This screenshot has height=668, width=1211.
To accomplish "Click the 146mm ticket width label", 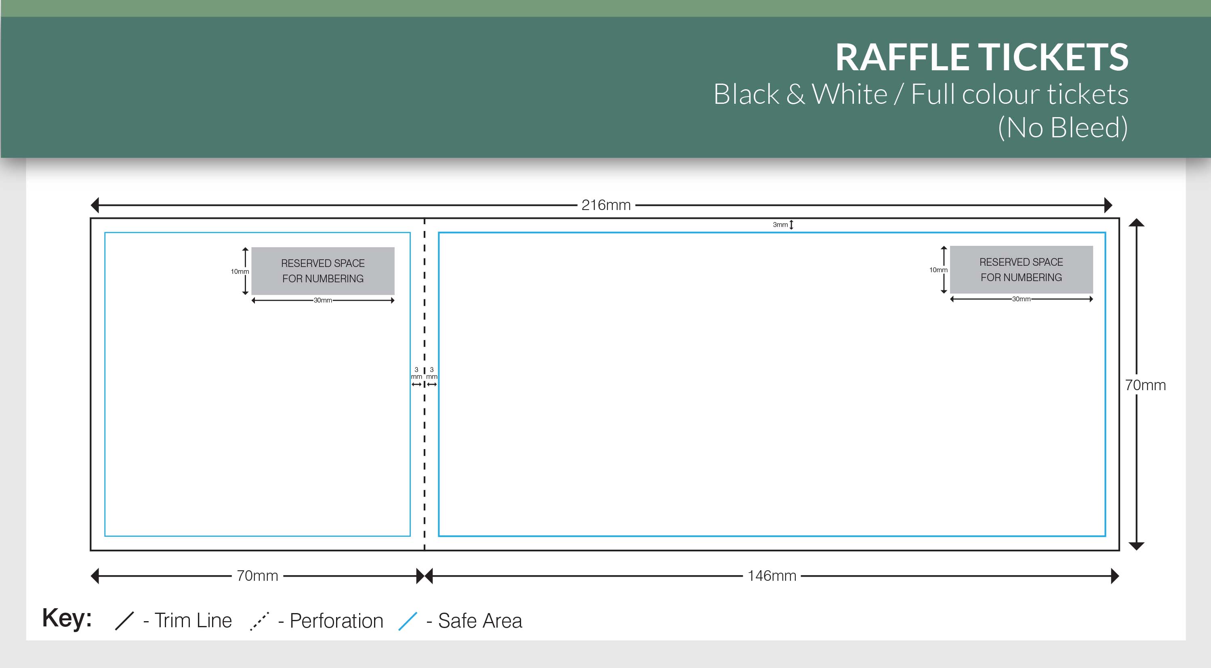I will (x=772, y=576).
